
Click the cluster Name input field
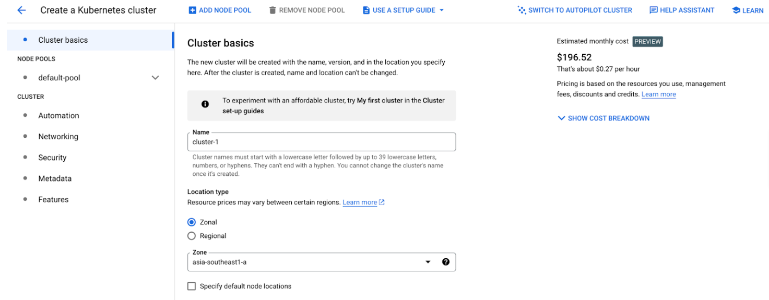tap(322, 142)
